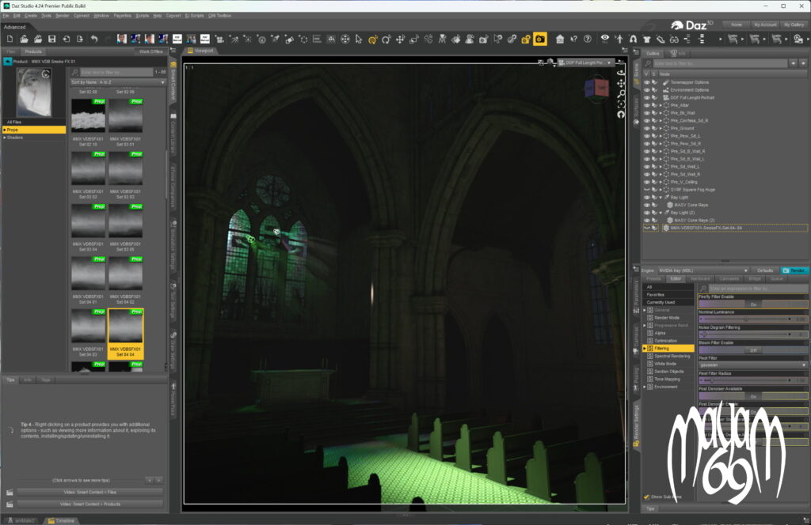Click the eyeglasses icon in the toolbar
Image resolution: width=811 pixels, height=525 pixels.
coord(674,40)
